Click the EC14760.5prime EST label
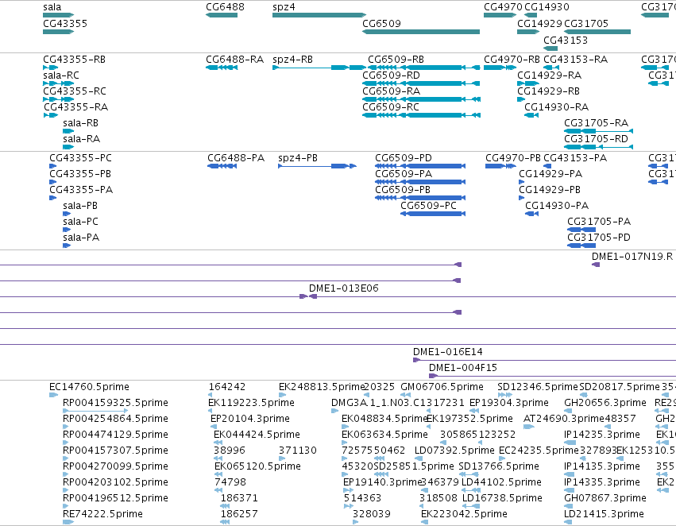Viewport: 676px width, 526px height. coord(89,387)
